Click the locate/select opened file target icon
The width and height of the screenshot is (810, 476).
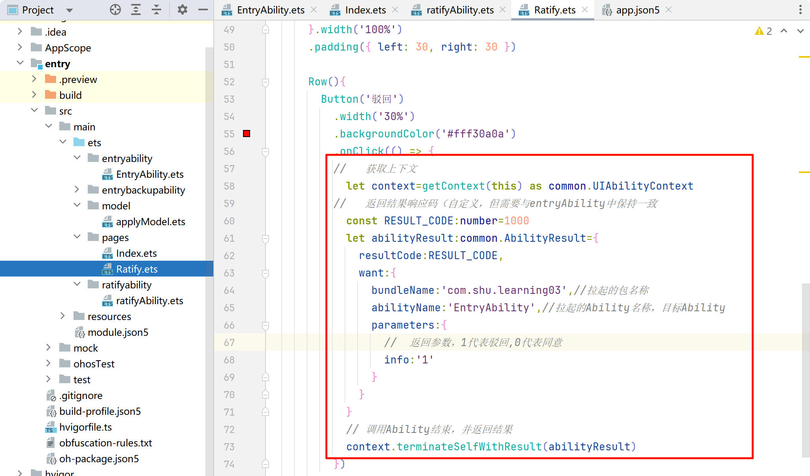coord(115,10)
